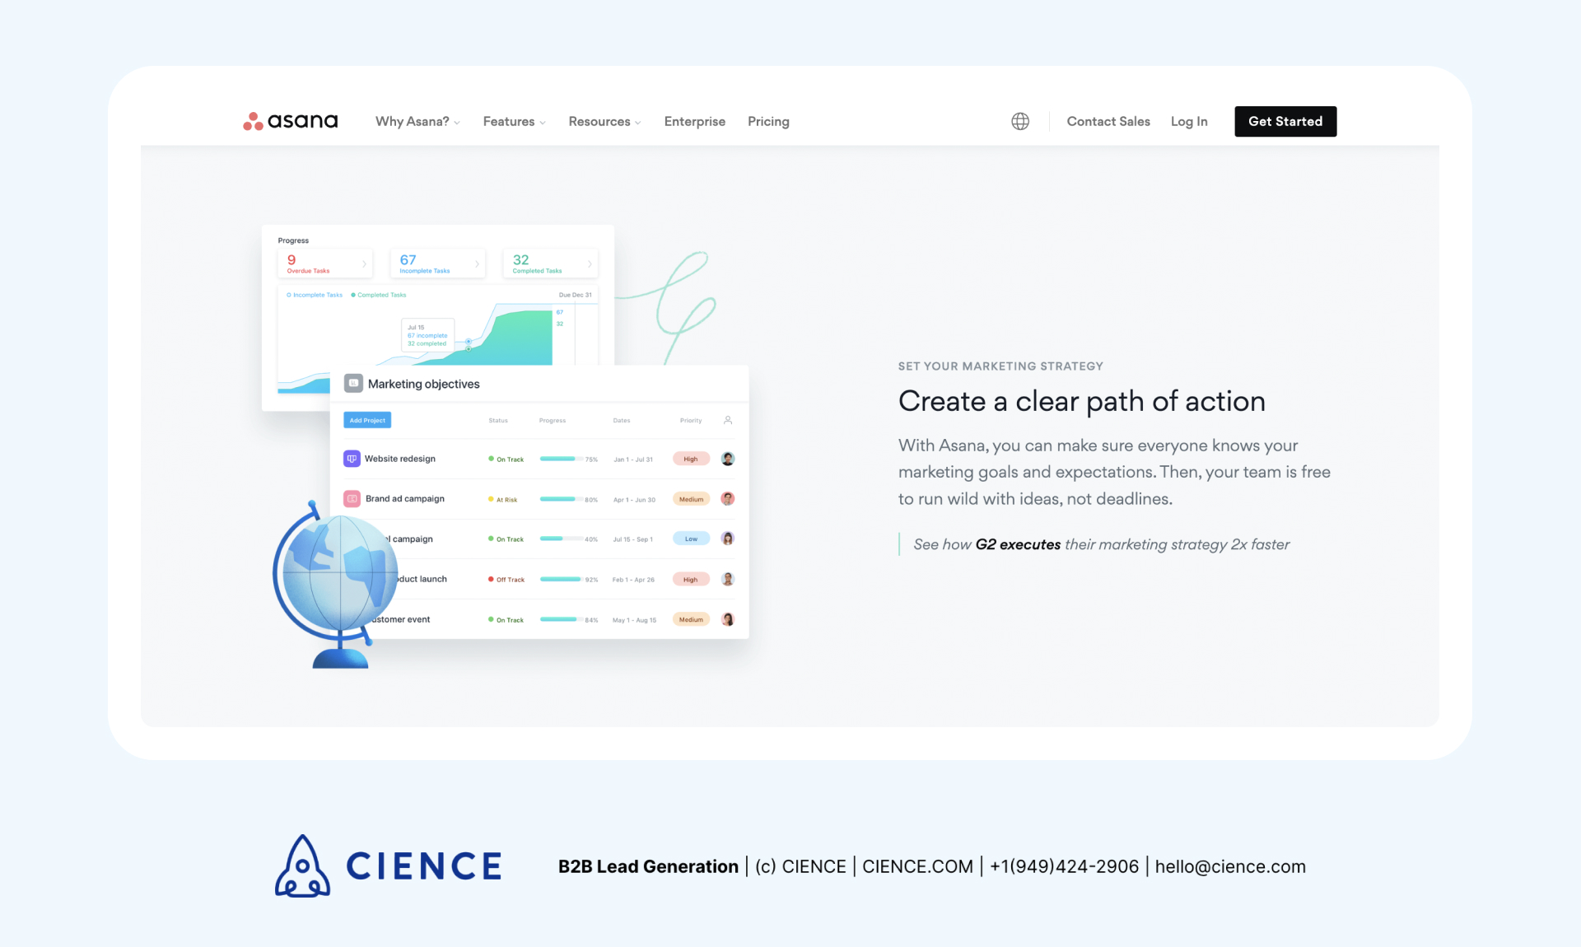This screenshot has width=1581, height=947.
Task: Click the assignee person icon in the header row
Action: point(727,420)
